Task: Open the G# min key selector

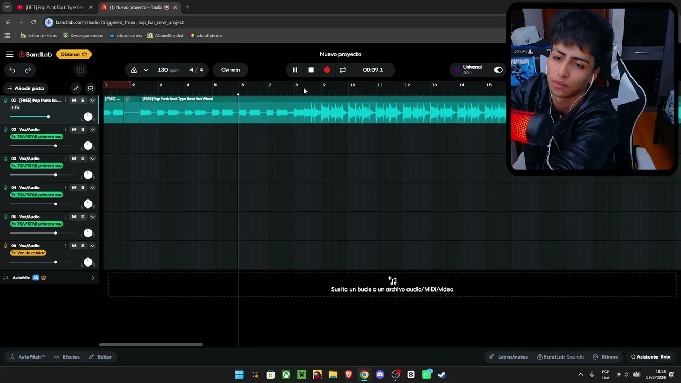Action: pyautogui.click(x=230, y=70)
